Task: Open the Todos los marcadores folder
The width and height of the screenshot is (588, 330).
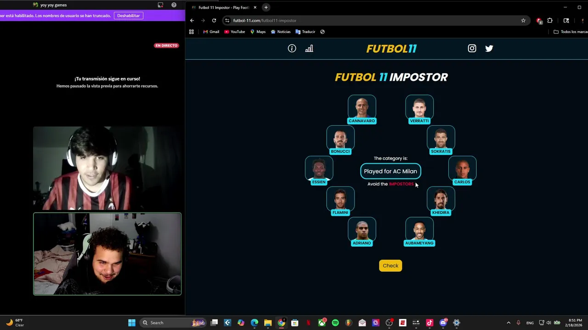Action: coord(571,32)
